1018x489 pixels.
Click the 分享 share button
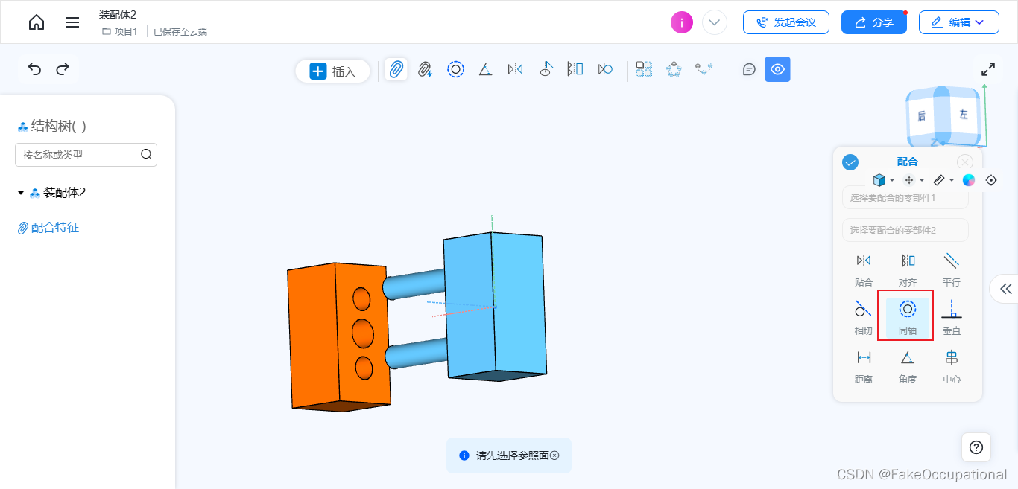coord(874,22)
